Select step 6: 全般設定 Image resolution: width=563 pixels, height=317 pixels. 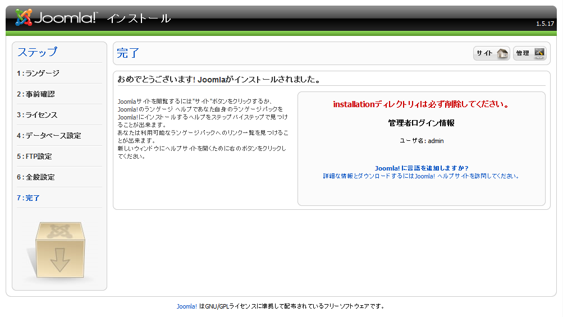pos(35,177)
